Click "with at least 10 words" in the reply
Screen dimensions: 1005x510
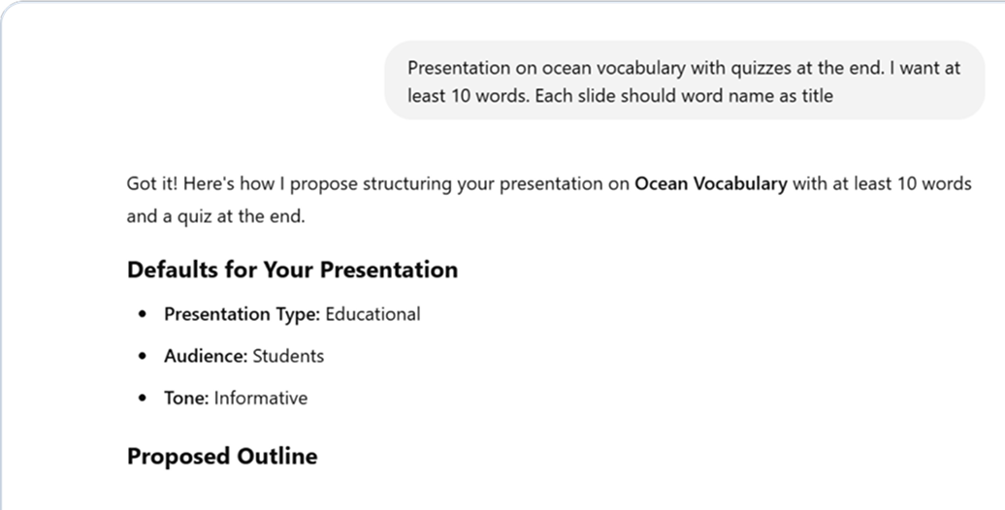pyautogui.click(x=881, y=184)
